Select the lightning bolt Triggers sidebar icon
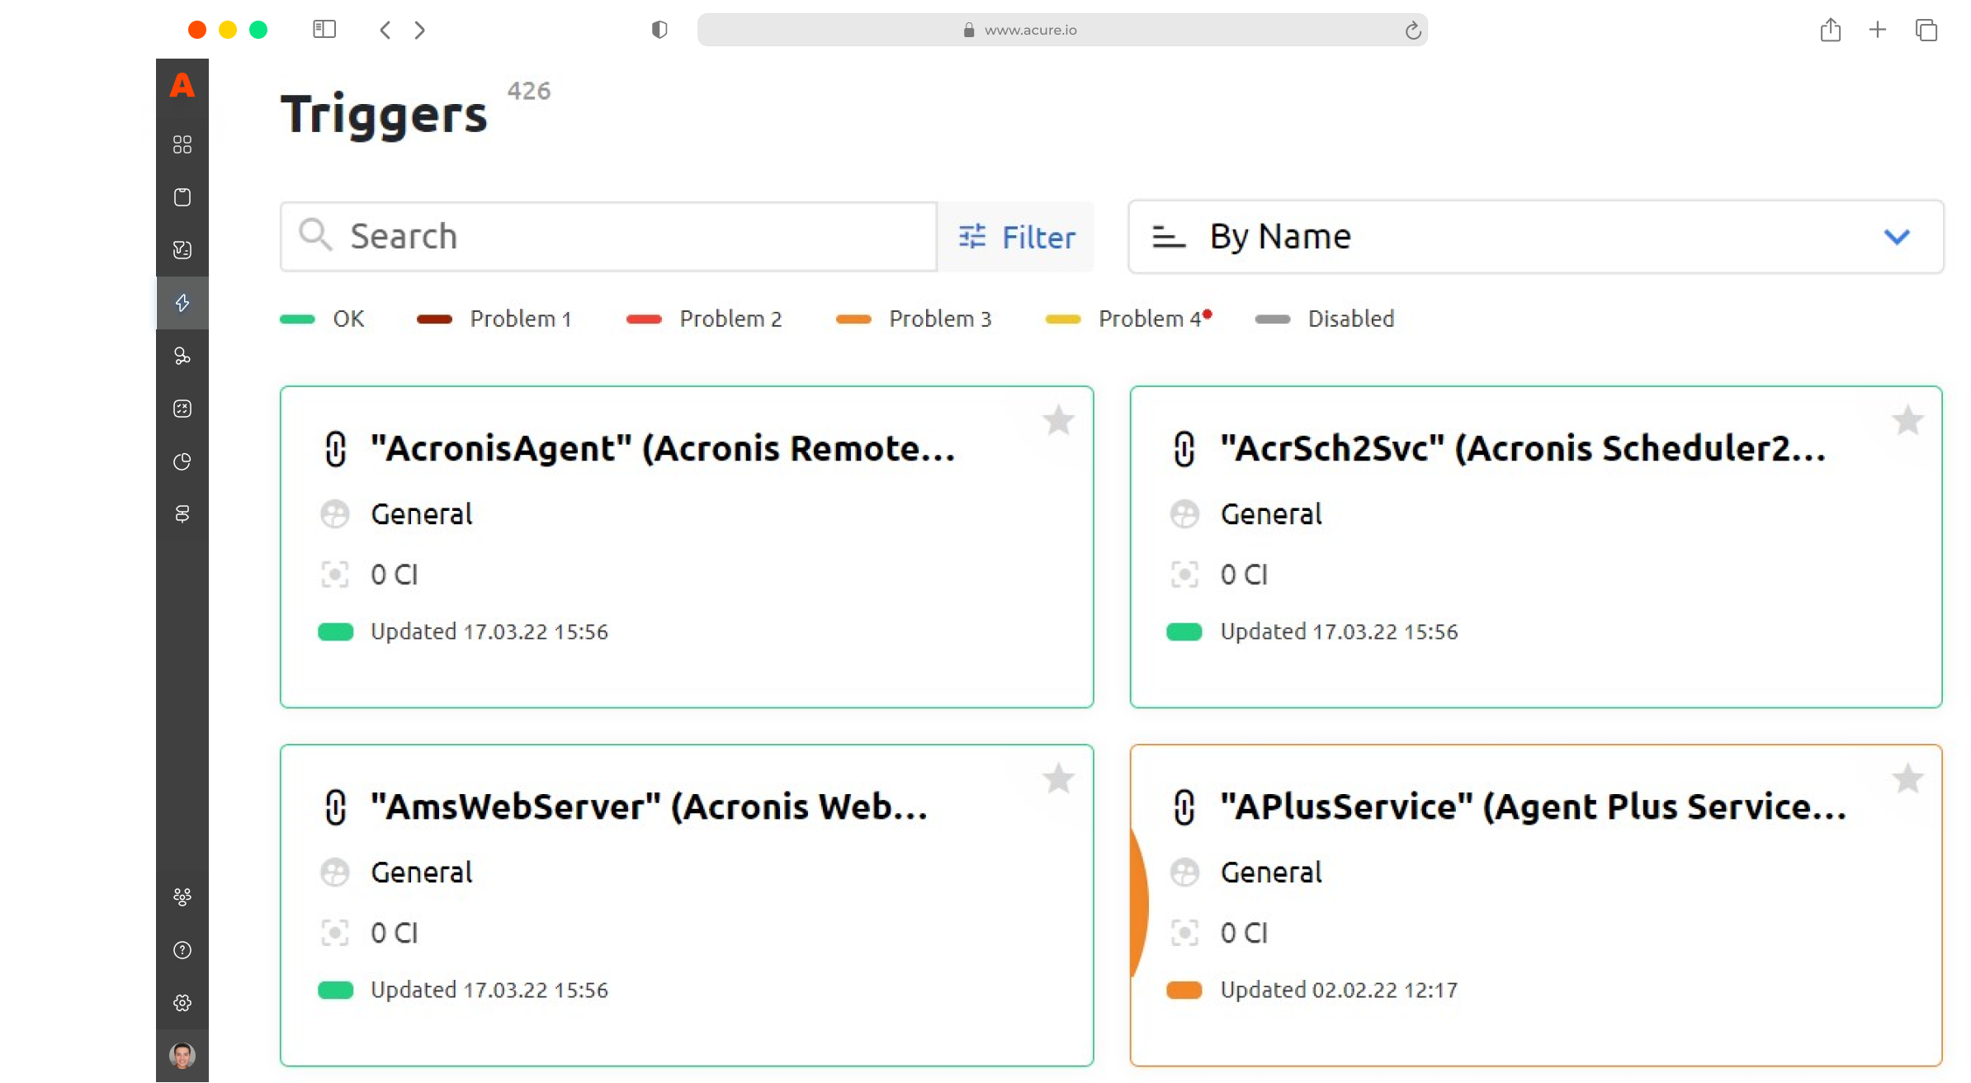 coord(182,303)
